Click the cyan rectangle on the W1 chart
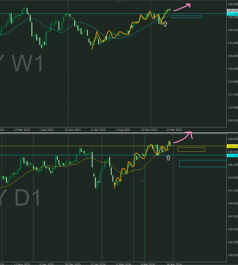The width and height of the screenshot is (238, 265). (x=187, y=17)
